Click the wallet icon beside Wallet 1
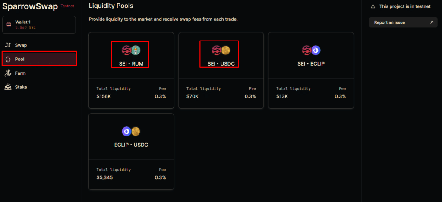The width and height of the screenshot is (442, 202). [x=9, y=25]
